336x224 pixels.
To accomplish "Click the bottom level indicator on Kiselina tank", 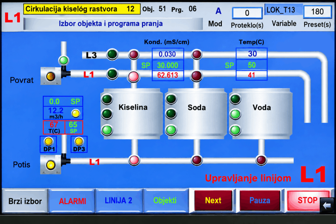I will (107, 130).
